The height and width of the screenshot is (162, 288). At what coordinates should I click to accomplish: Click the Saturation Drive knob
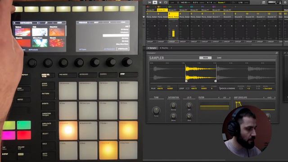click(173, 116)
